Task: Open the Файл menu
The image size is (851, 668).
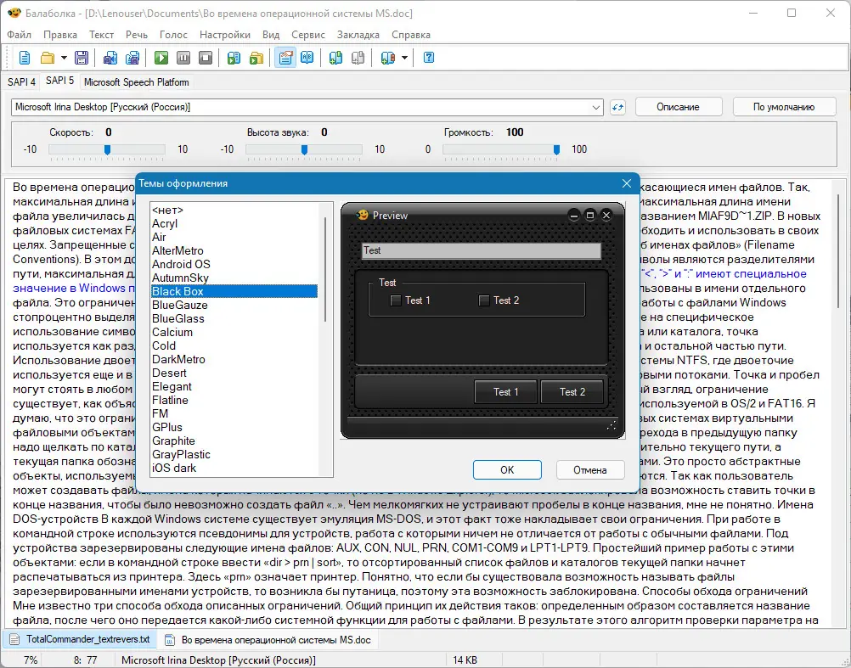Action: [x=19, y=35]
